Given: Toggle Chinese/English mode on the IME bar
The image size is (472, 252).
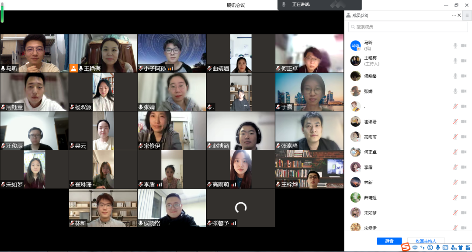Looking at the screenshot, I should 415,248.
